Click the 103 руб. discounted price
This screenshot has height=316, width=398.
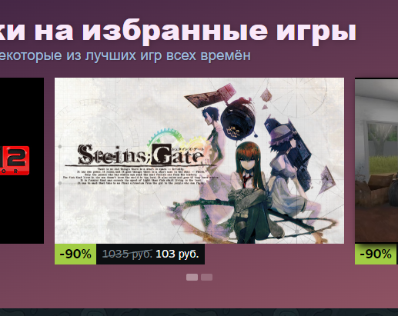(x=177, y=254)
